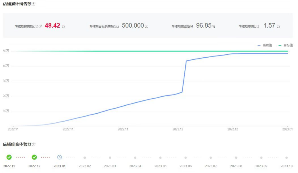Toggle 当前值 legend series
Screen dimensions: 298x173
coord(264,45)
